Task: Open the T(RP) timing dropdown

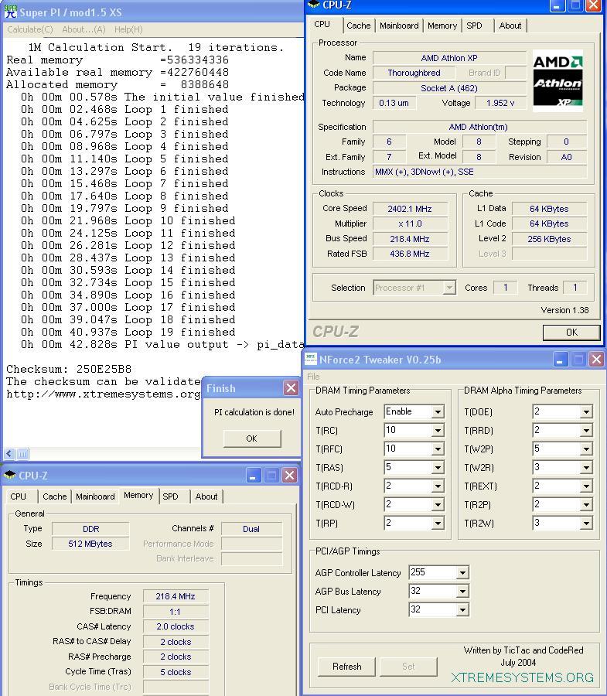Action: click(x=438, y=524)
